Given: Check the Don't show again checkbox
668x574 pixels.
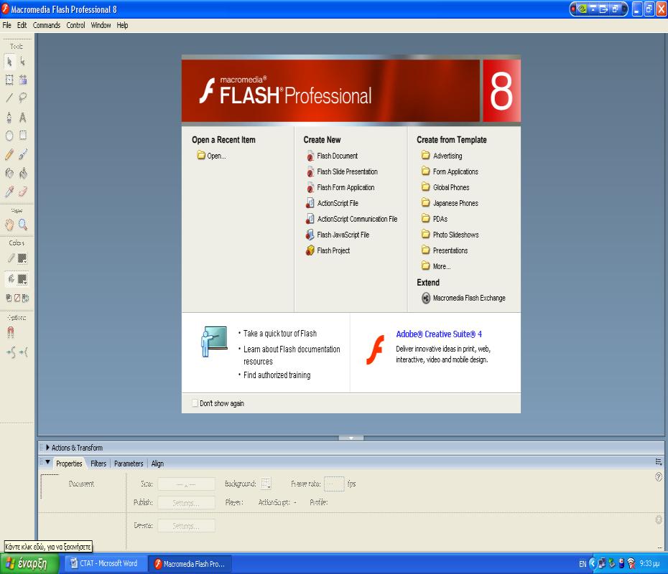Looking at the screenshot, I should (195, 403).
